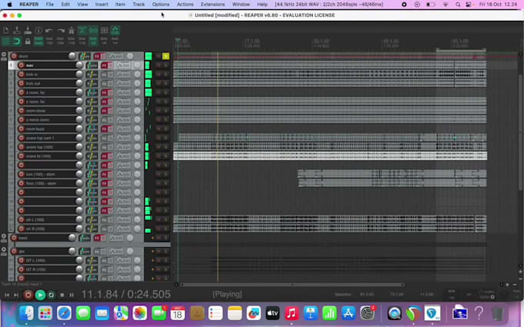Click the volume knob on the bass track
Image resolution: width=524 pixels, height=327 pixels.
(x=72, y=238)
